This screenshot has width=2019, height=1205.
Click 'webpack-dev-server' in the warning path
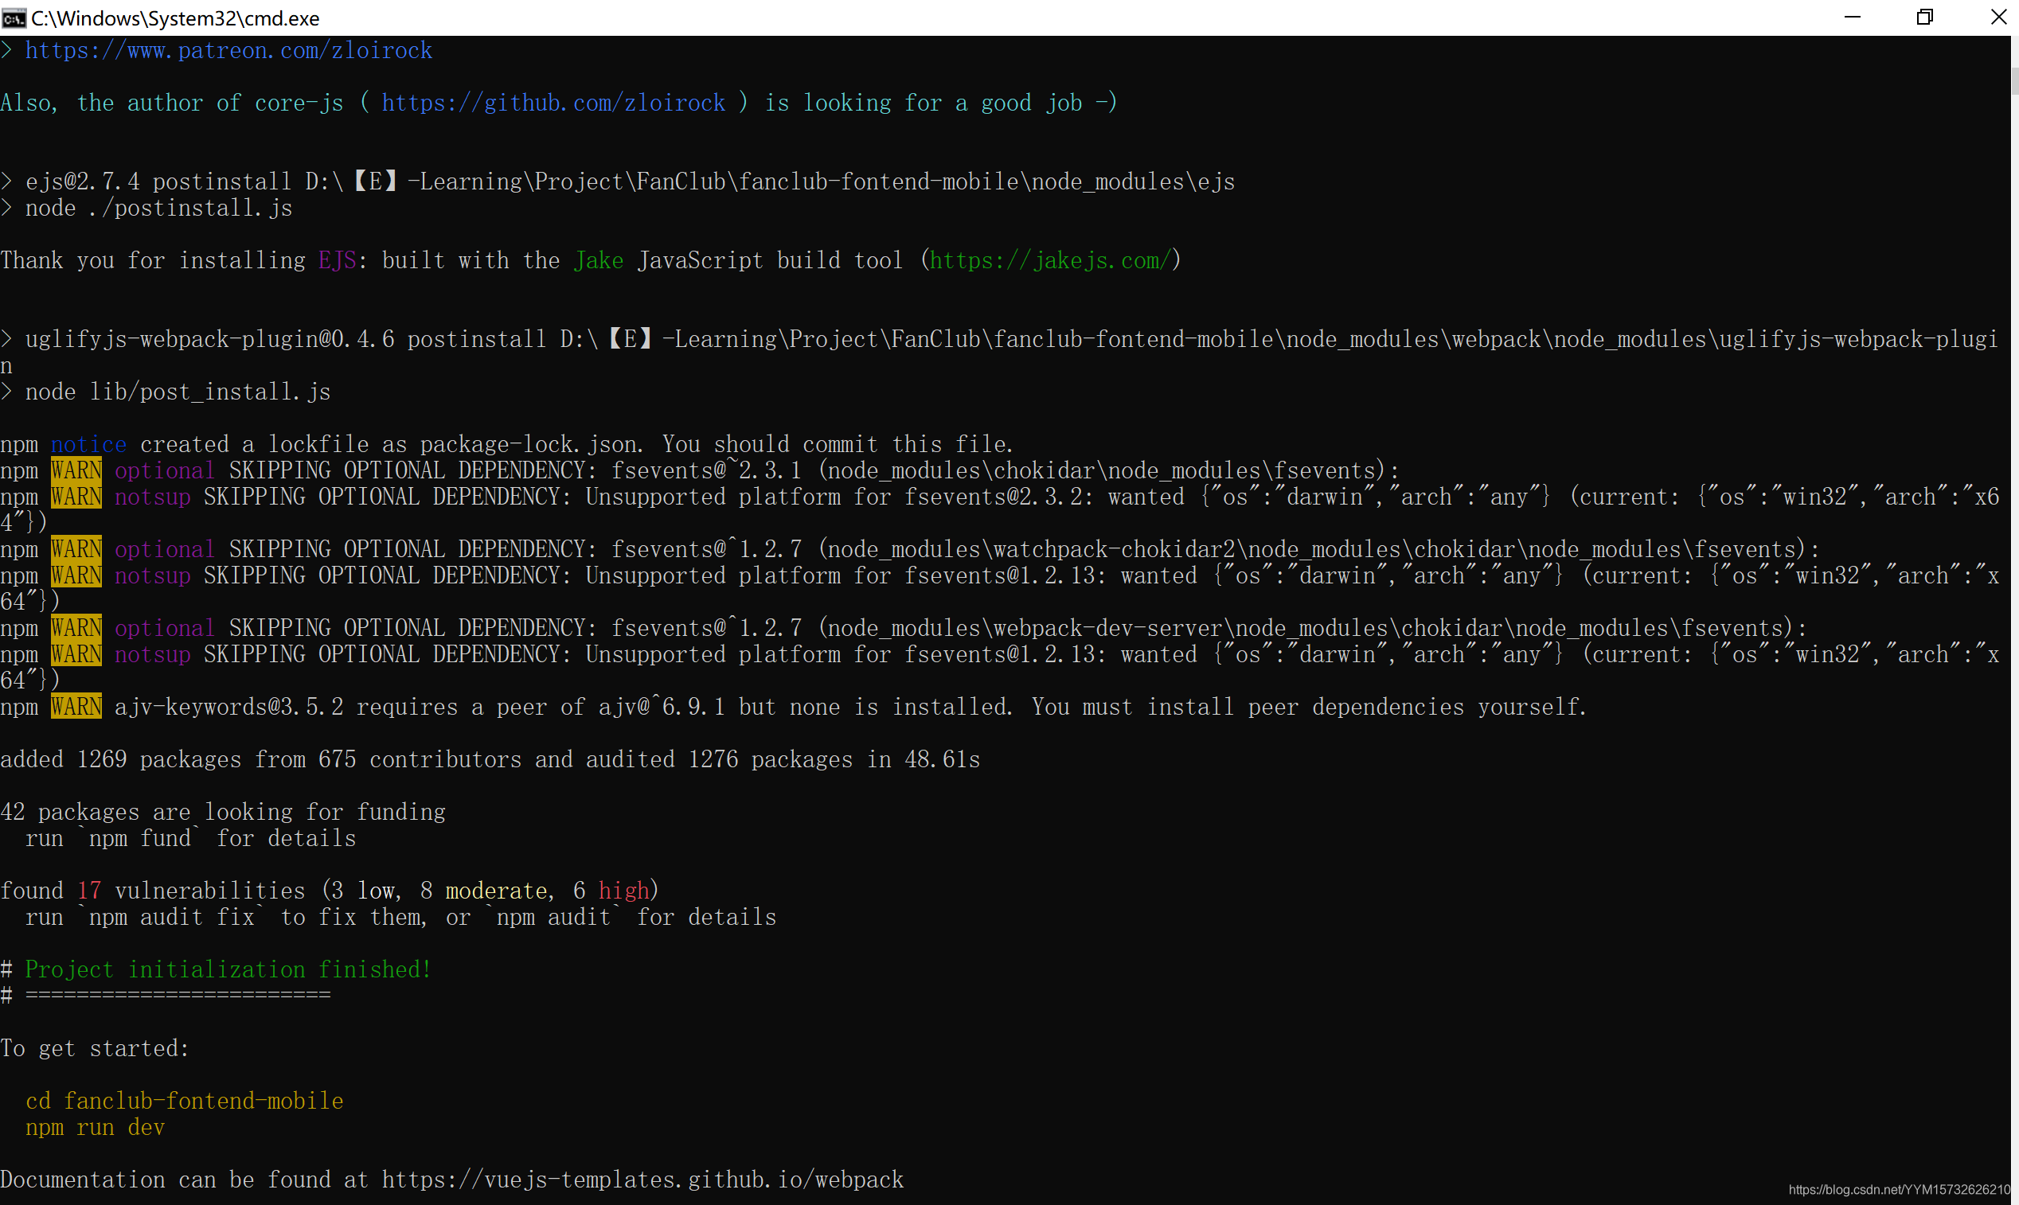1107,629
